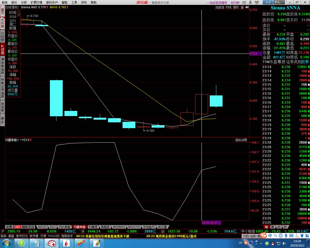Open 360 browser in taskbar
This screenshot has width=310, height=248.
21,243
